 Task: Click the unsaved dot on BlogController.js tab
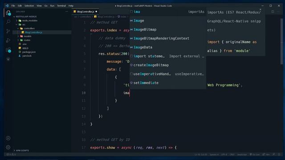point(96,12)
